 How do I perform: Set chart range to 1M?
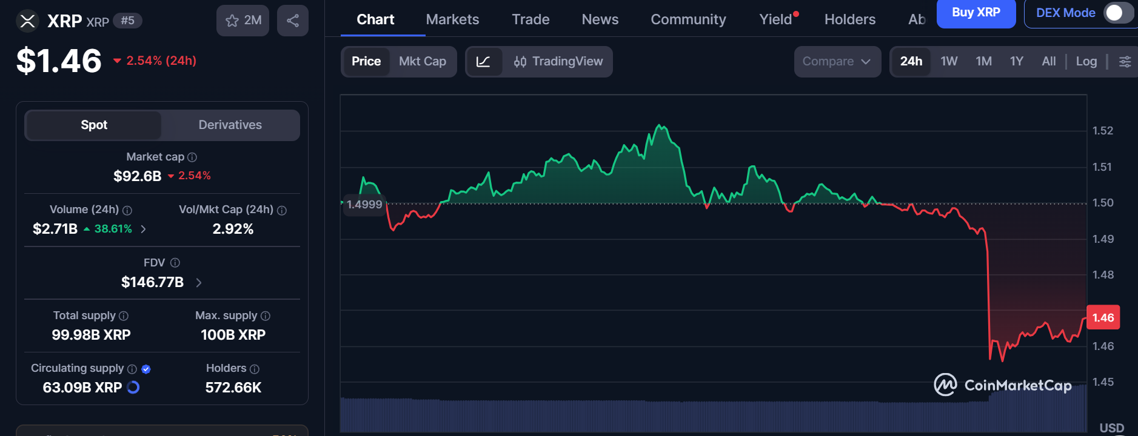tap(984, 62)
